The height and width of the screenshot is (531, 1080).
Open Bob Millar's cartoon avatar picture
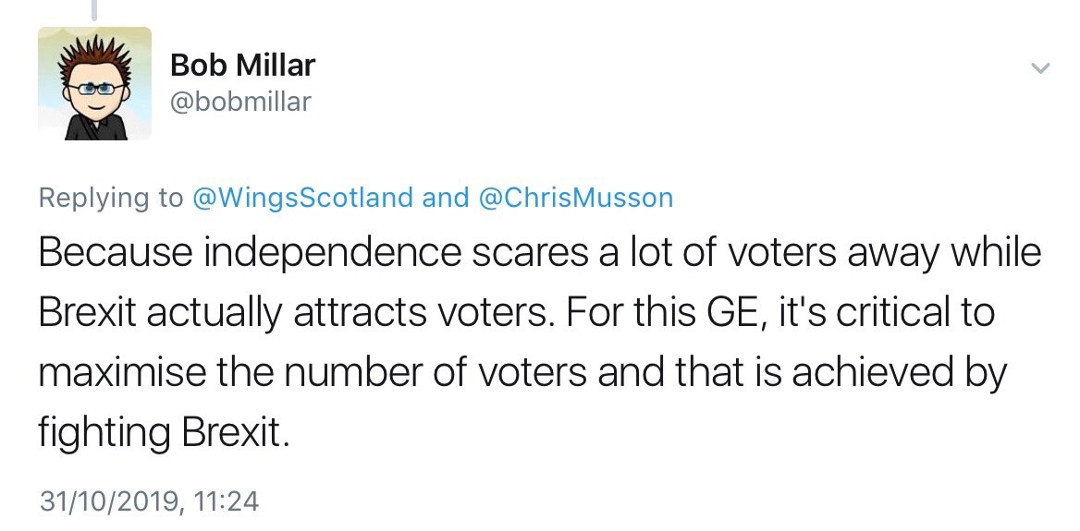pyautogui.click(x=94, y=83)
